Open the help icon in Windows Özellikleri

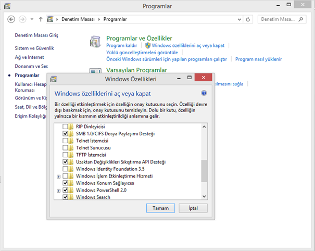point(204,93)
